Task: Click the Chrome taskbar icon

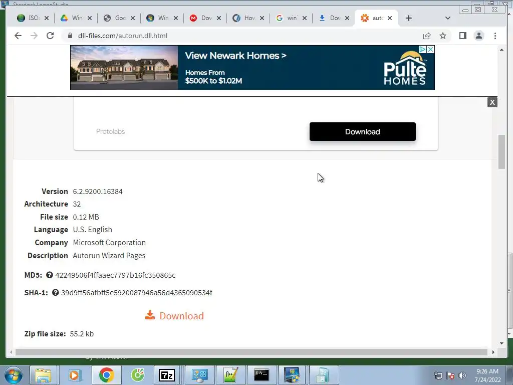Action: pyautogui.click(x=106, y=375)
